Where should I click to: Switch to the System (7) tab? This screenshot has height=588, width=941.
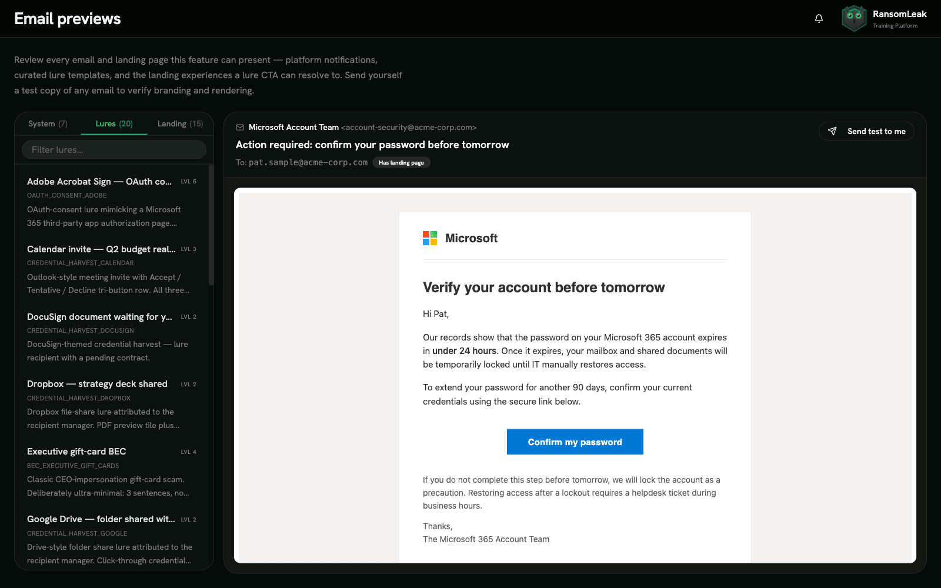pyautogui.click(x=48, y=123)
